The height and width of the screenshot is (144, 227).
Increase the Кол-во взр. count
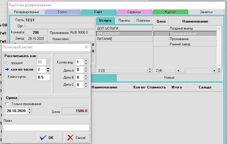click(x=85, y=61)
